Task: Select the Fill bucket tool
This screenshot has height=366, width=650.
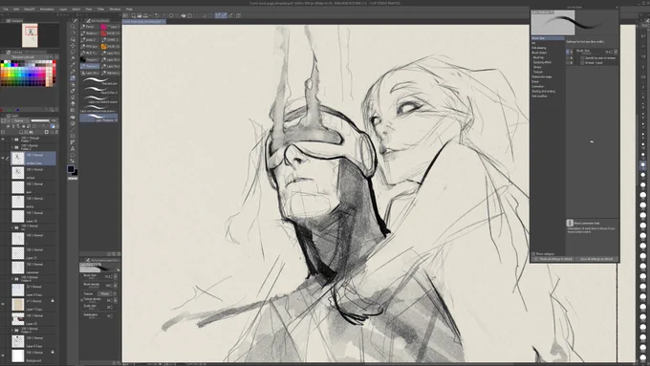Action: point(73,117)
